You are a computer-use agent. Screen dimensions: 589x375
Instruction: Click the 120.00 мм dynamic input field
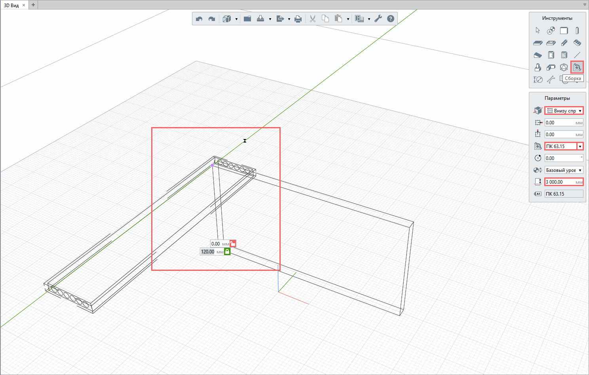(212, 252)
